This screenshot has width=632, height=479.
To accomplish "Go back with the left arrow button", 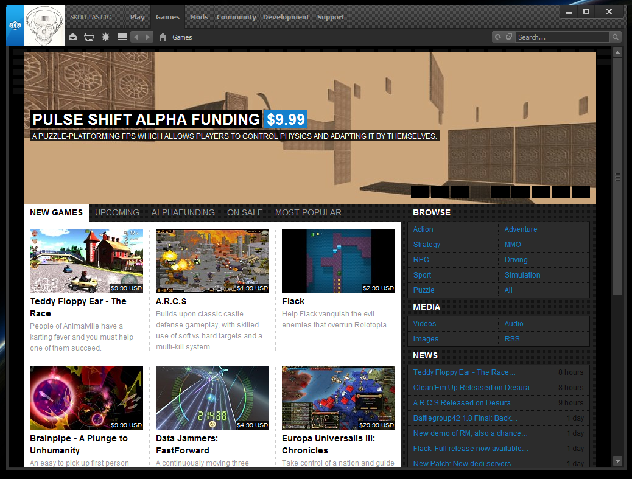I will tap(136, 37).
